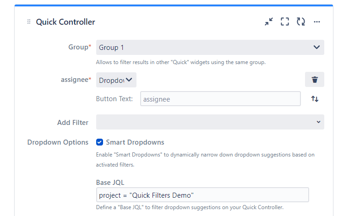The image size is (338, 216).
Task: Expand the widget to fullscreen
Action: click(x=285, y=22)
